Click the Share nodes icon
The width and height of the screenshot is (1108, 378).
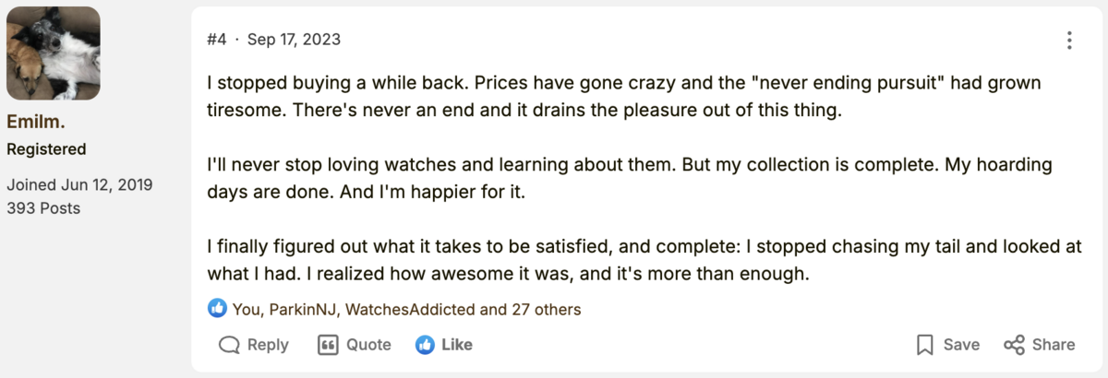1014,345
